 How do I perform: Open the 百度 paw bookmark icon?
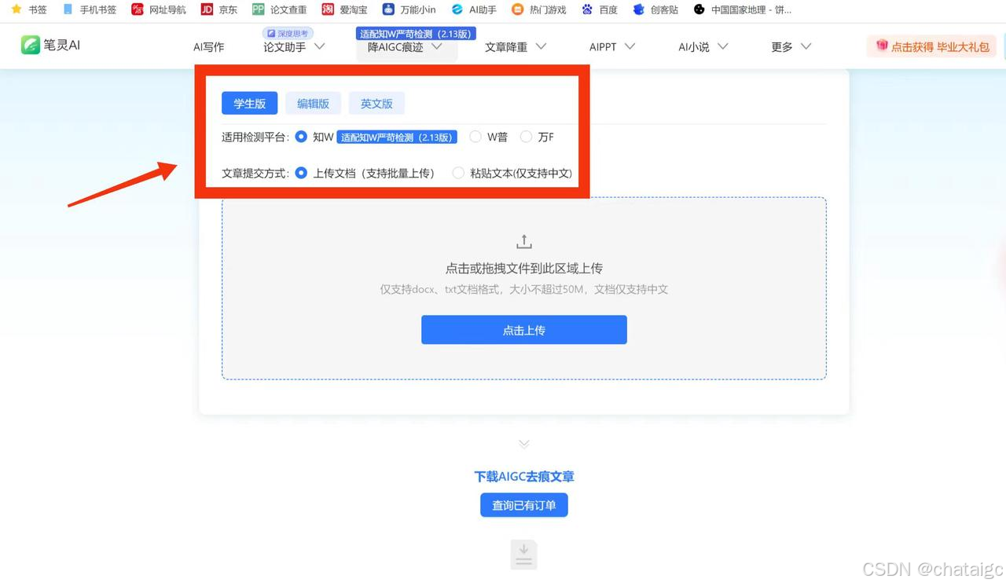click(587, 9)
